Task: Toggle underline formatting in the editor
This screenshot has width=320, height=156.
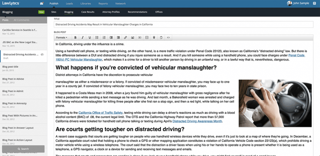Action: [90, 37]
